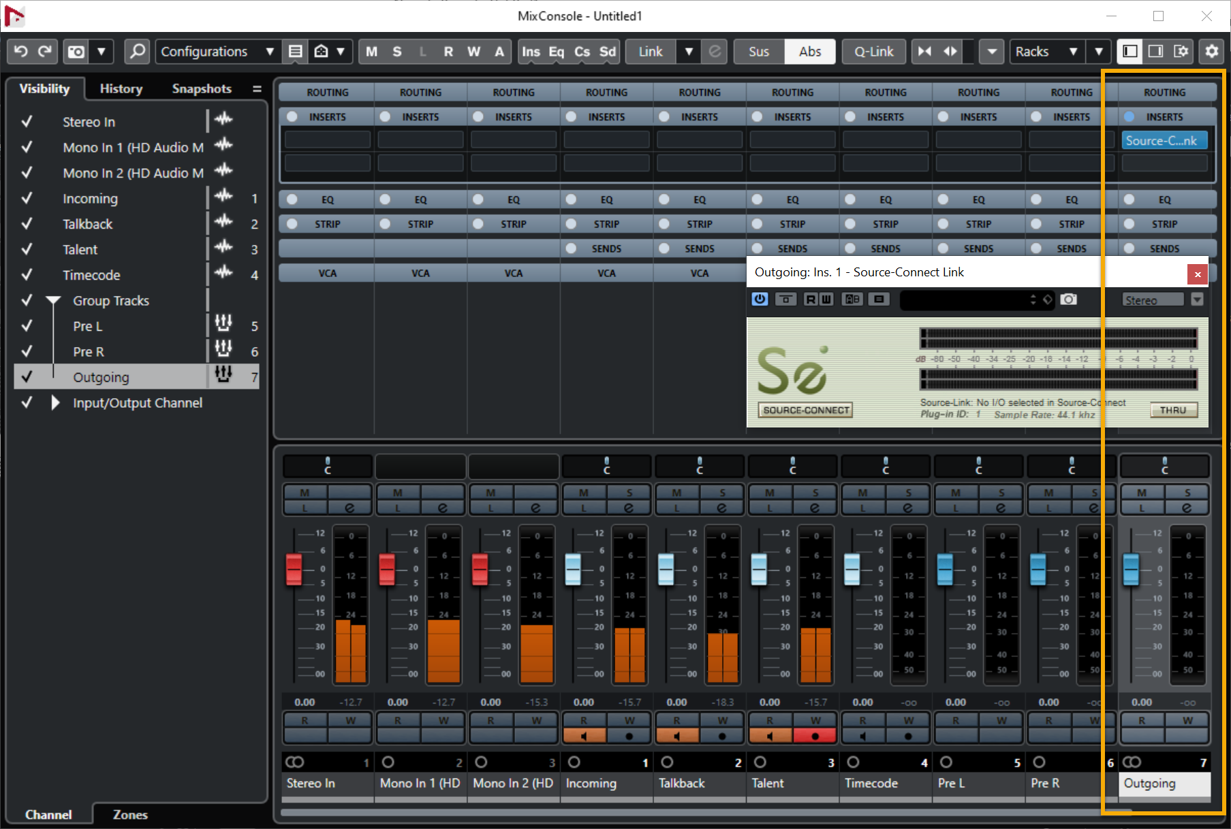Viewport: 1231px width, 829px height.
Task: Toggle the Outgoing channel inserts bypass
Action: point(1129,117)
